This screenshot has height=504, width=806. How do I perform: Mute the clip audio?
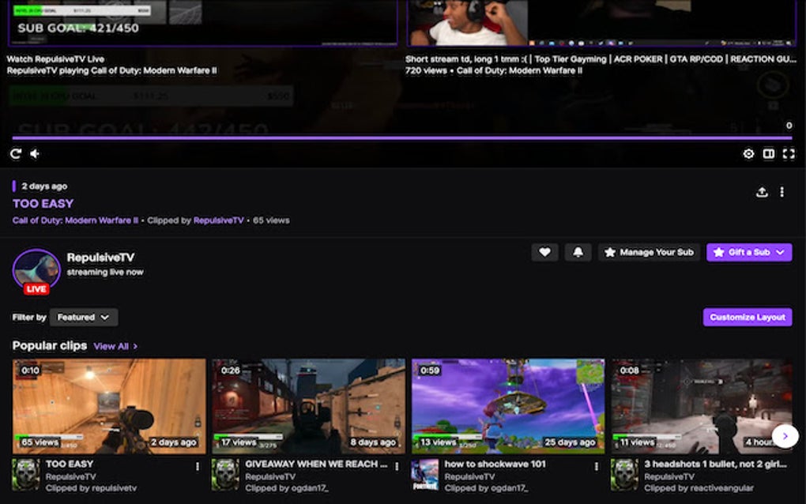point(34,153)
